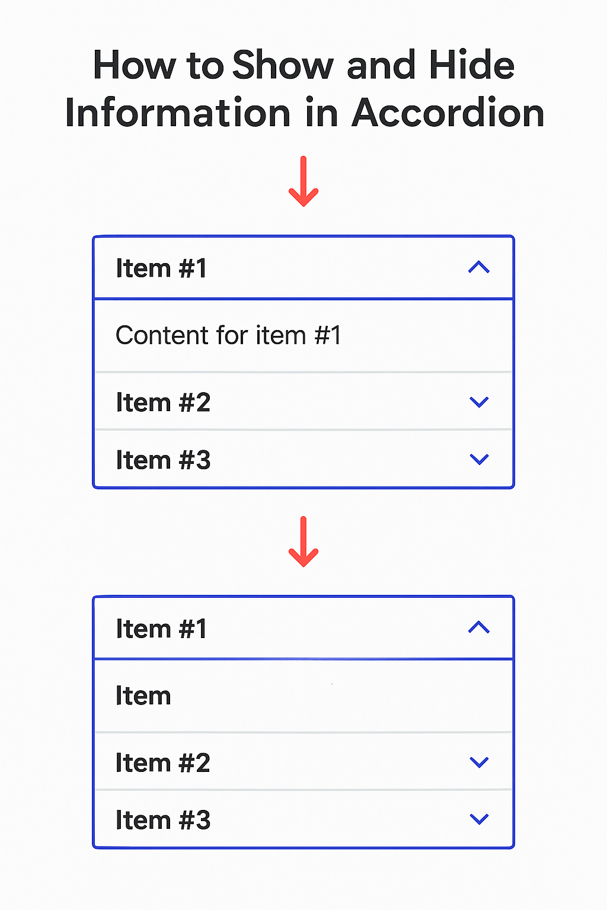Select the 'Item #1' header label in upper accordion
Screen dimensions: 607x910
(x=161, y=268)
